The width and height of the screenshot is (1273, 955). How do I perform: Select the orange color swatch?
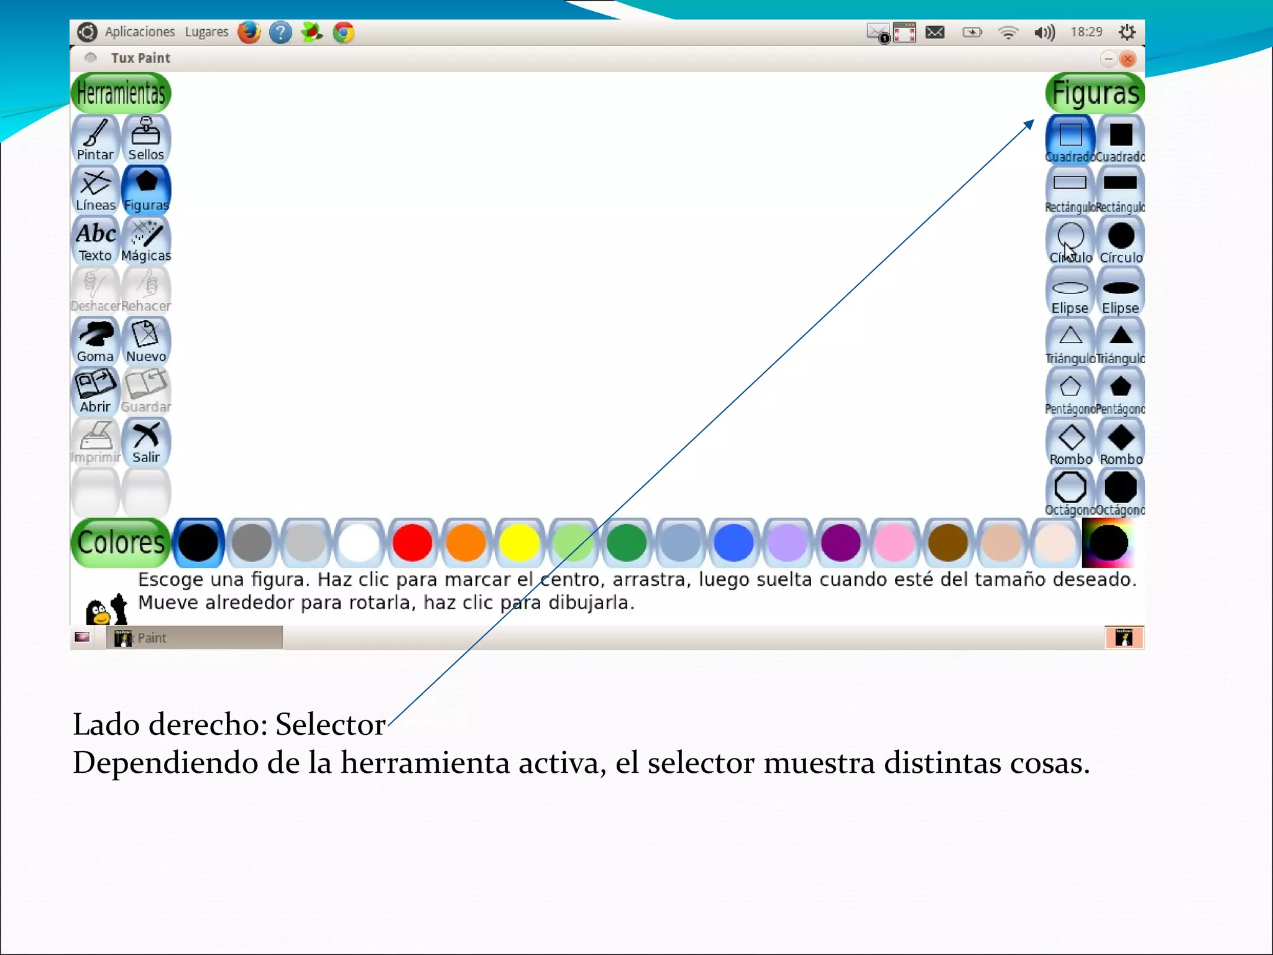pos(466,543)
